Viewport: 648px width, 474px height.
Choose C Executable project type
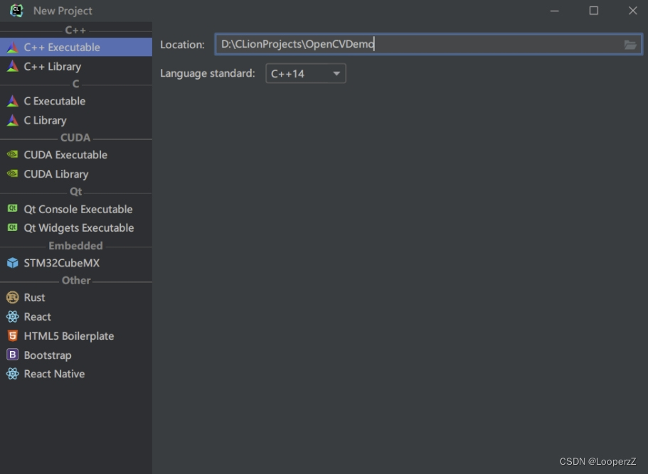click(x=76, y=101)
